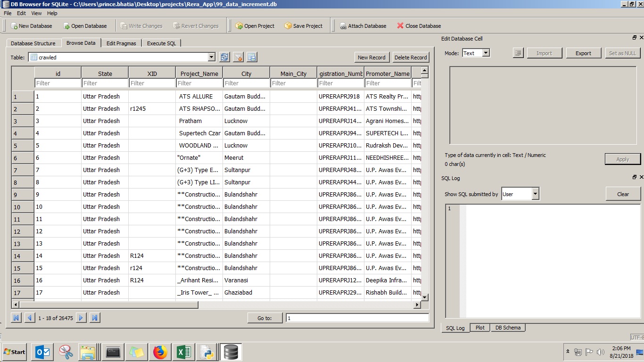Viewport: 644px width, 362px height.
Task: Open the View menu
Action: click(36, 13)
